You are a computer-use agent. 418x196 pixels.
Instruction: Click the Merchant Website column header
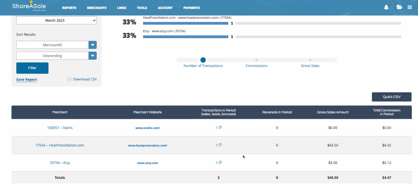pyautogui.click(x=148, y=112)
